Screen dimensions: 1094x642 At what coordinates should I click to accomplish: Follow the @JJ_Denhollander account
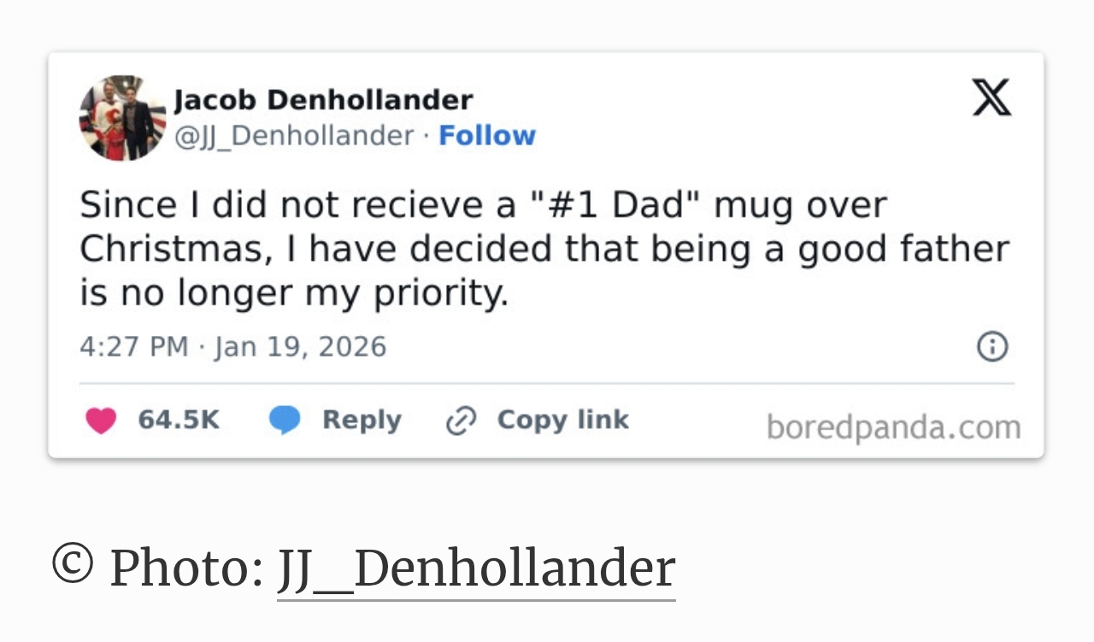(x=487, y=136)
